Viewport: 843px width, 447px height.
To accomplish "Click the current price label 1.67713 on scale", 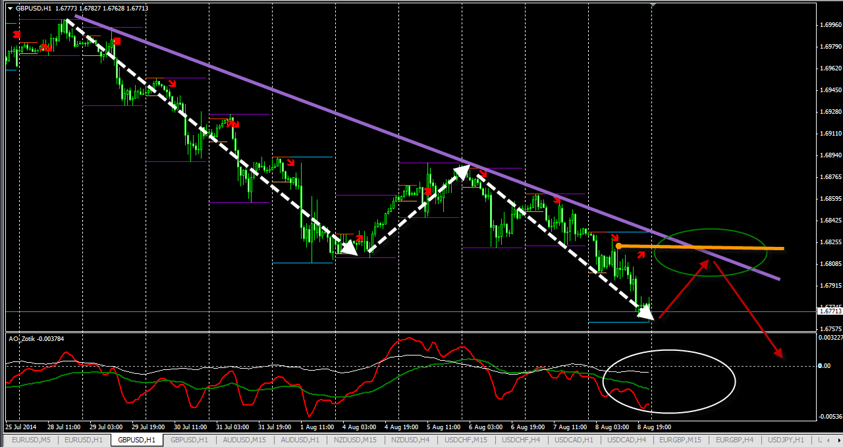I will coord(830,311).
